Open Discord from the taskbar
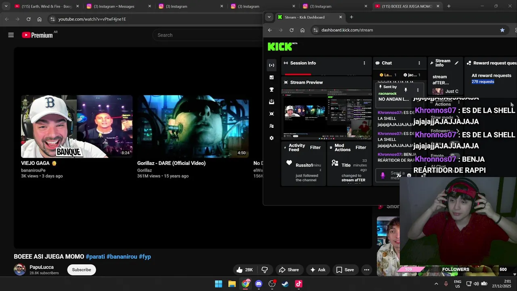The width and height of the screenshot is (517, 291). [258, 284]
